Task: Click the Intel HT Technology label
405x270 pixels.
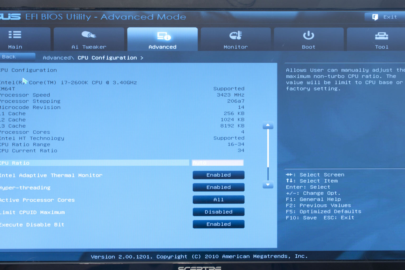Action: pyautogui.click(x=32, y=138)
